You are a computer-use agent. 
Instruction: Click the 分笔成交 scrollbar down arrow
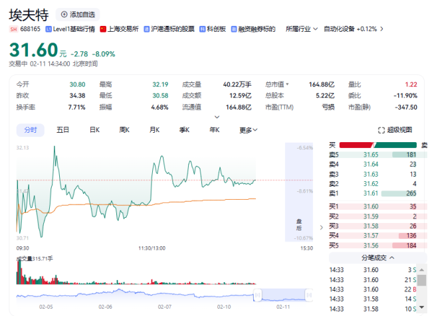[x=421, y=307]
